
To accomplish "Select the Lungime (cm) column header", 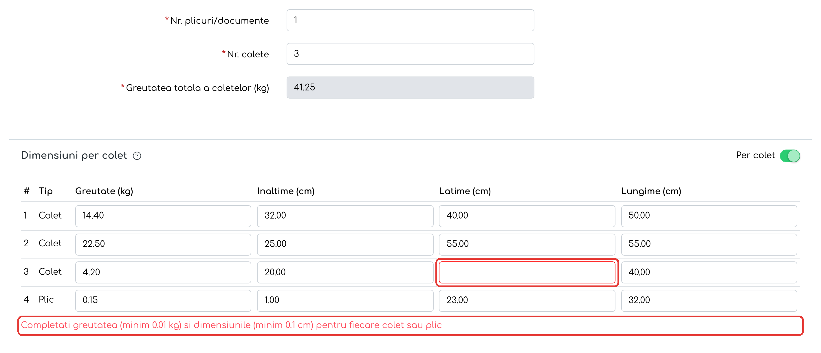I will tap(651, 191).
